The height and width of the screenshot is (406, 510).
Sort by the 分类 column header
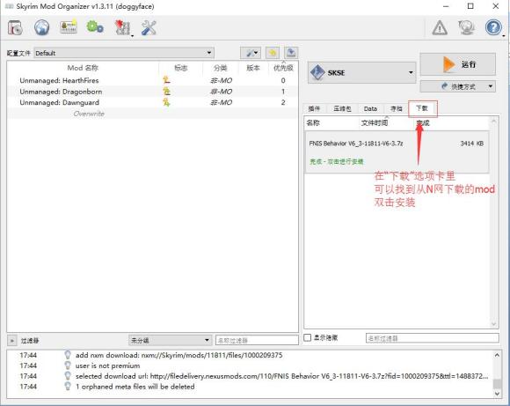pos(221,68)
